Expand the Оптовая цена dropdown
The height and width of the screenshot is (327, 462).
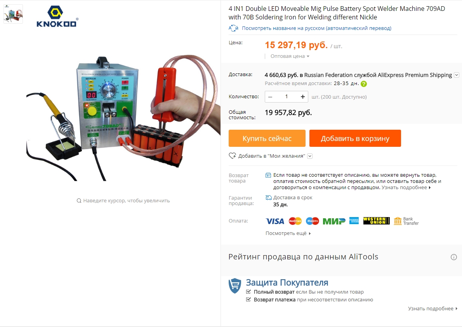pos(290,56)
